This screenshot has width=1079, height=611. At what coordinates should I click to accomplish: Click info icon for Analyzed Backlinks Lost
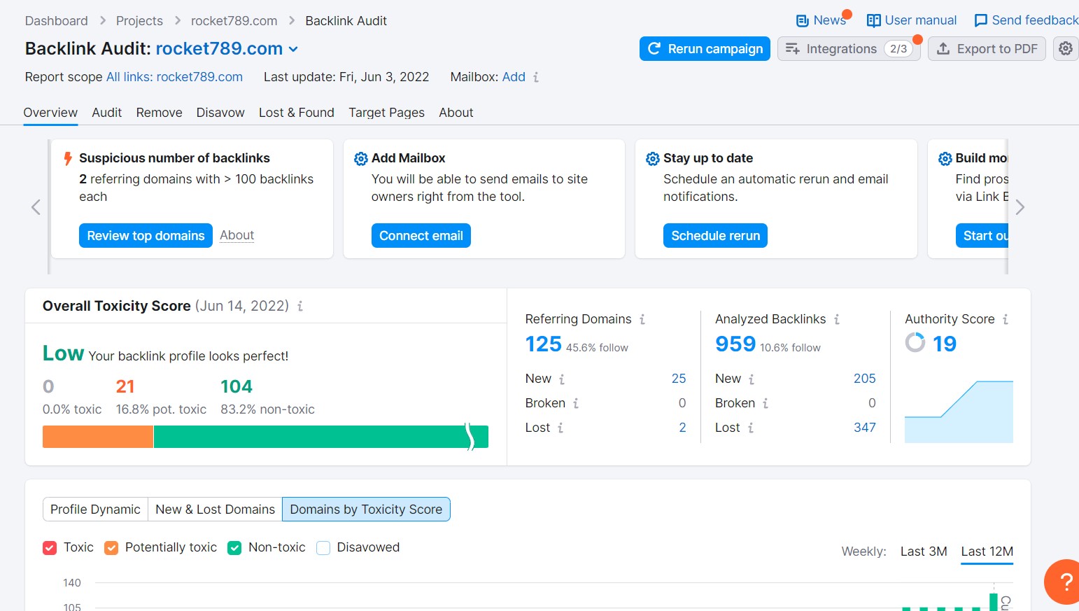click(751, 428)
